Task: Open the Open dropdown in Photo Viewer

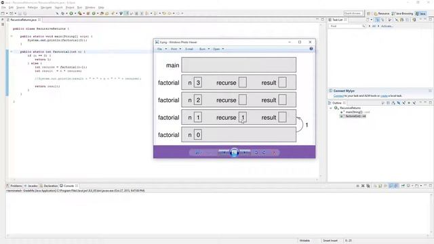Action: tap(218, 49)
